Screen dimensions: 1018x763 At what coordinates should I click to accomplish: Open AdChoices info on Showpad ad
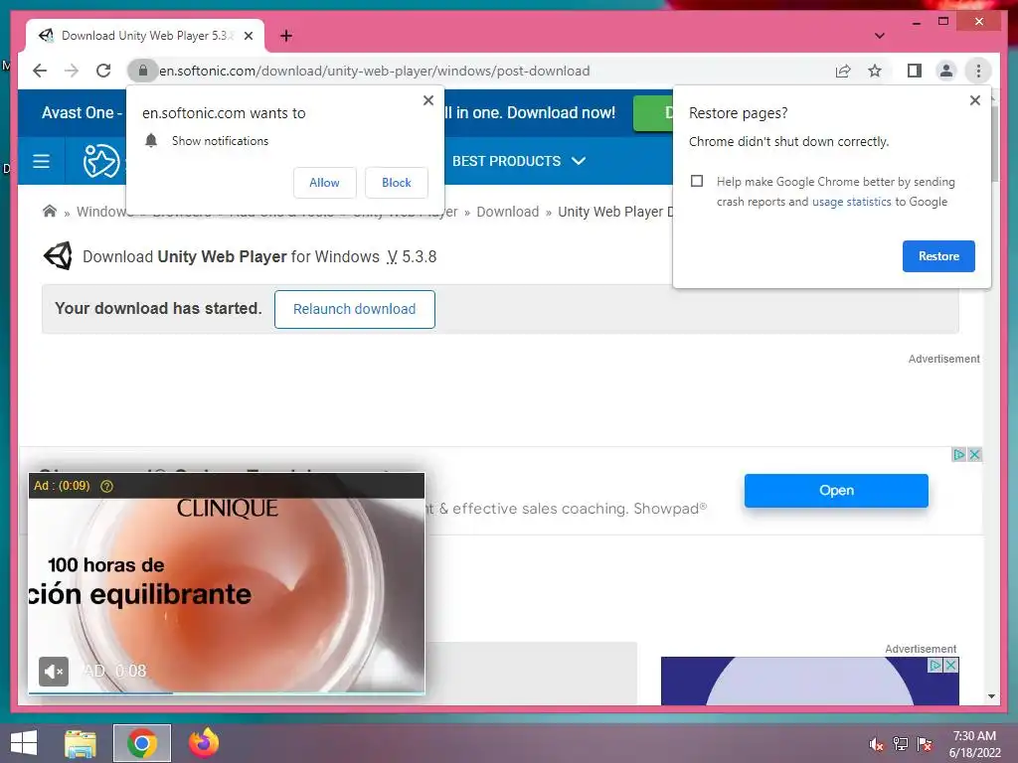[959, 454]
